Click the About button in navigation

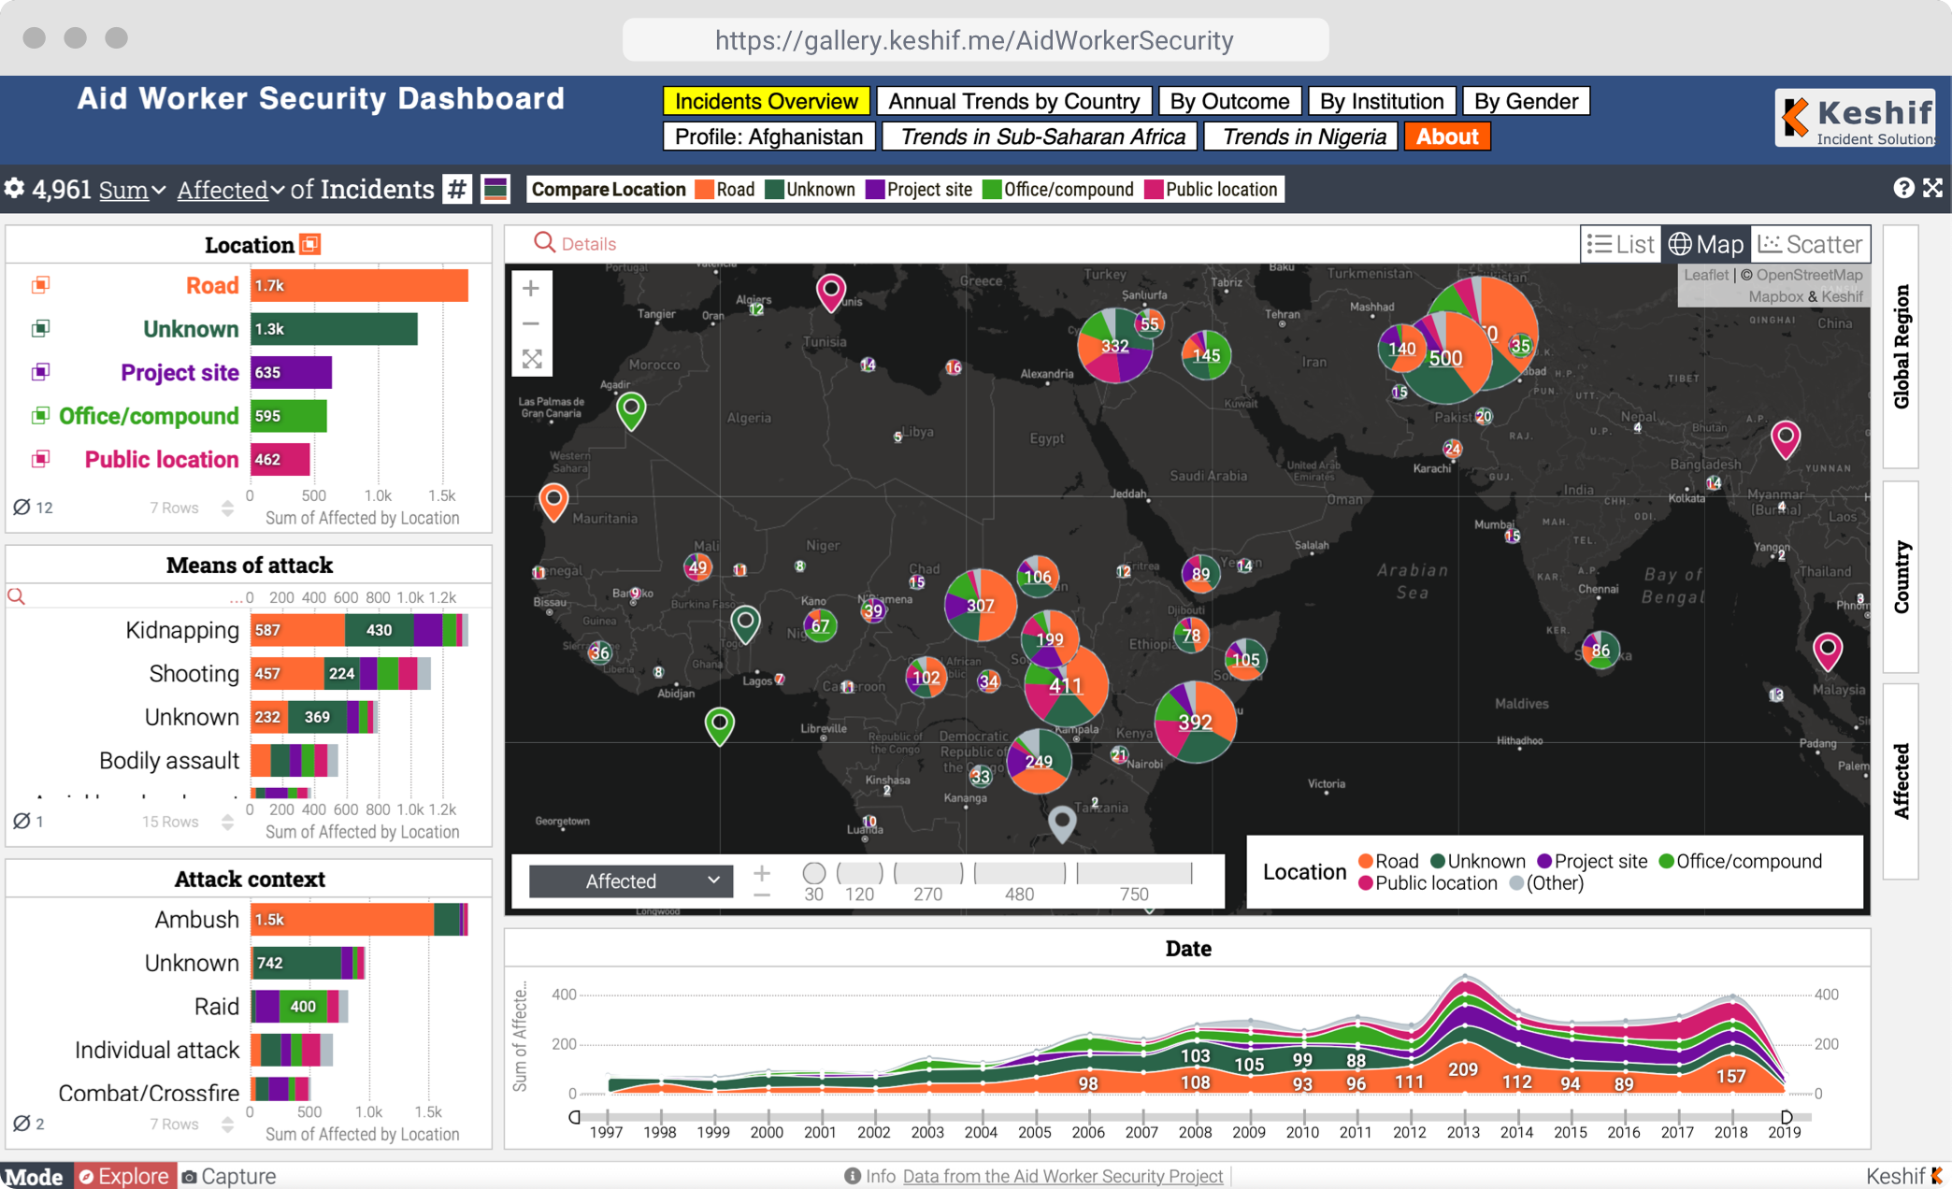tap(1450, 136)
